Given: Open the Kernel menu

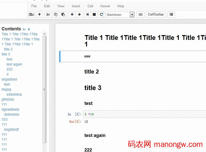Looking at the screenshot, I should click(105, 6).
